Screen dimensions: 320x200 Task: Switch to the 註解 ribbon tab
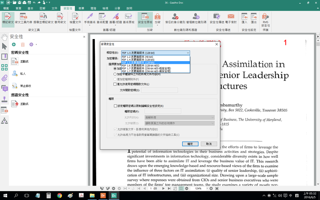[x=42, y=8]
